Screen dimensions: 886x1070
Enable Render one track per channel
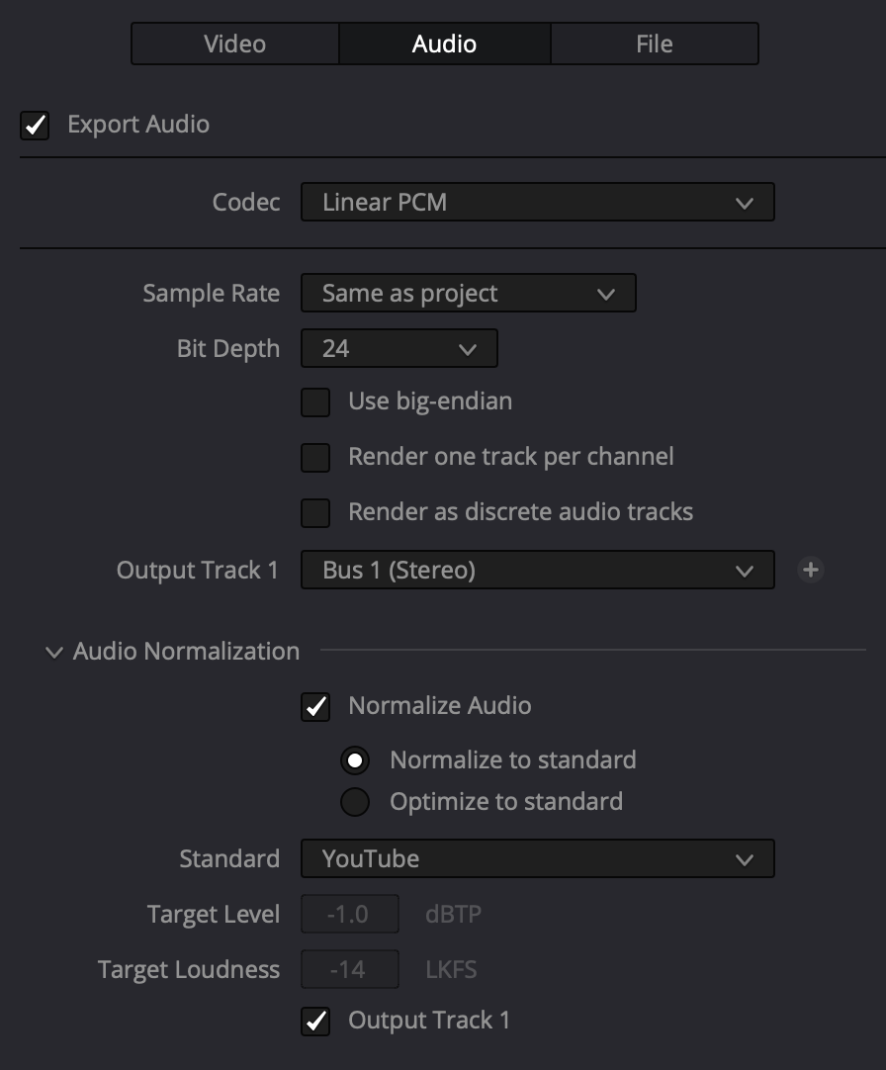pos(315,458)
